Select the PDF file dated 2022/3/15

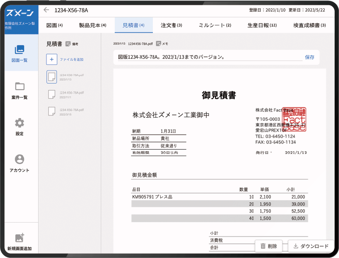click(x=52, y=112)
